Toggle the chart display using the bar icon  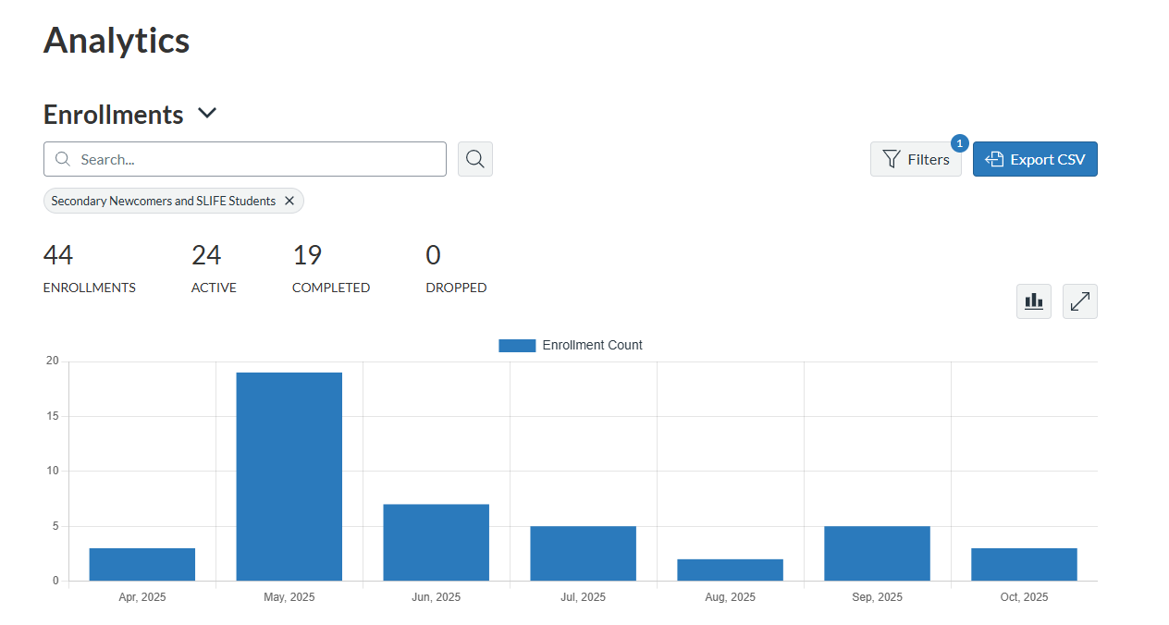click(1033, 300)
